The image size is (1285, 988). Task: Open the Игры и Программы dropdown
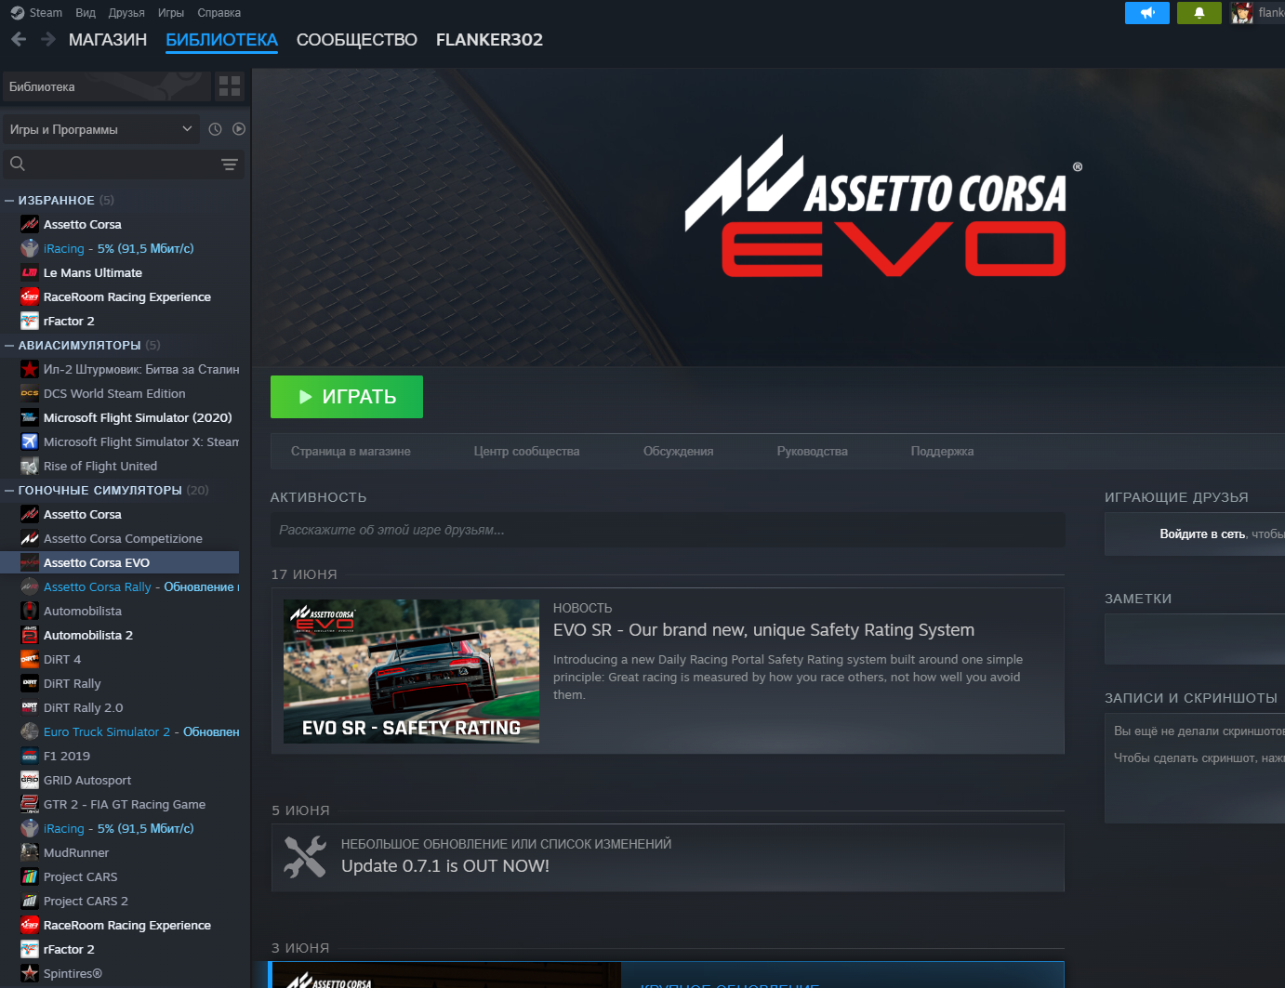click(101, 129)
